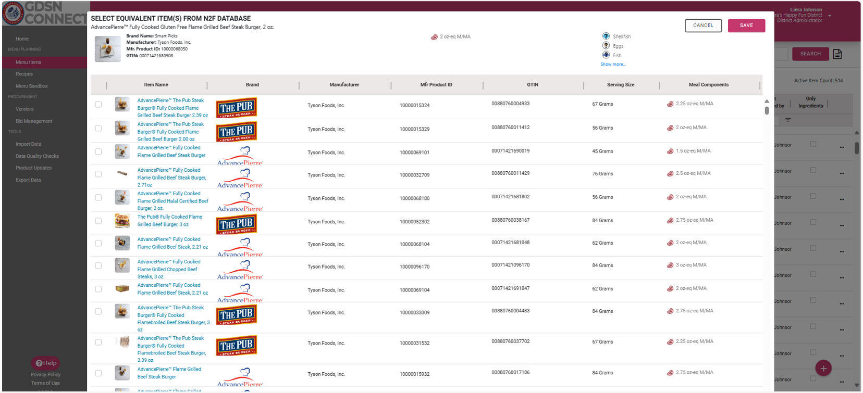Open Data Quality Checks in sidebar

tap(37, 156)
